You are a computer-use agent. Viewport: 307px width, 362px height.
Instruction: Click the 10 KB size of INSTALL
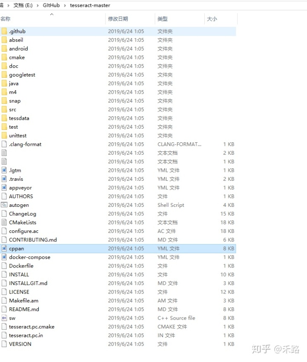[227, 274]
